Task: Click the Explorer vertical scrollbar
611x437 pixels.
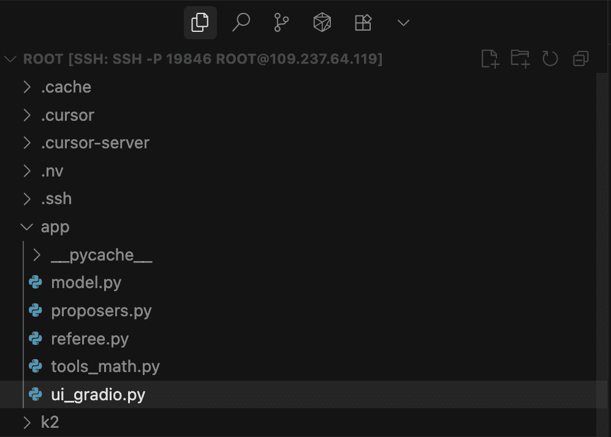Action: pyautogui.click(x=601, y=245)
